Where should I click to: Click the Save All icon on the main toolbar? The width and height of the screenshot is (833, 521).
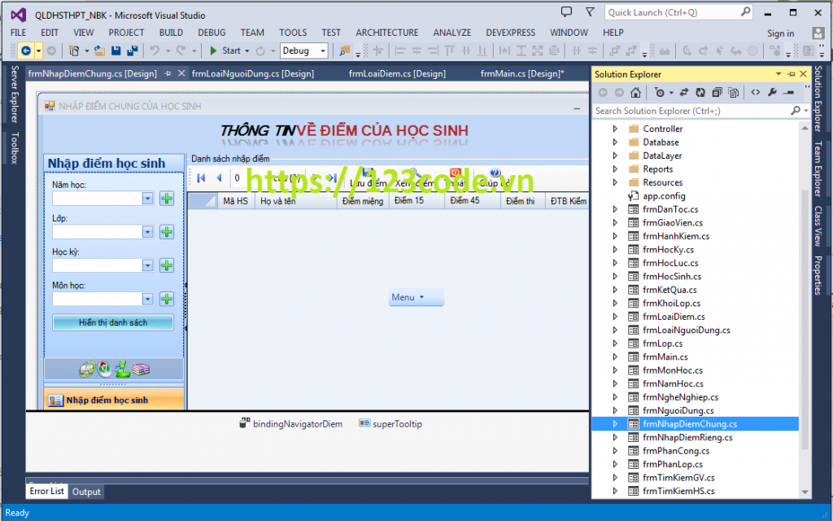[x=133, y=50]
